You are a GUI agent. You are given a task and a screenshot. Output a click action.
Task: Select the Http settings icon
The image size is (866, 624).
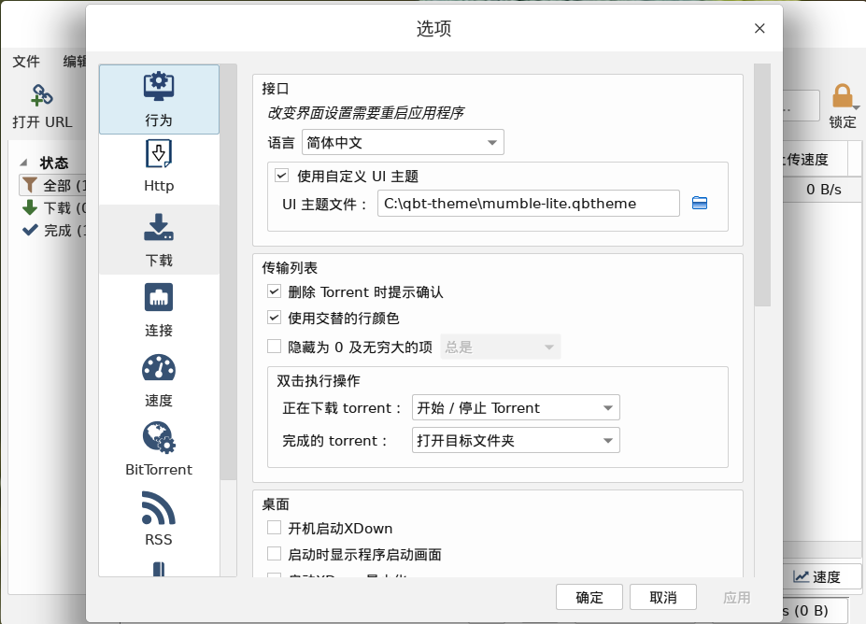click(x=159, y=153)
